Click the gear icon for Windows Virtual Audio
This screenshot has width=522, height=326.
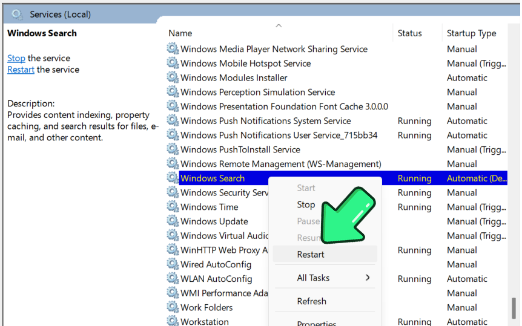[173, 235]
